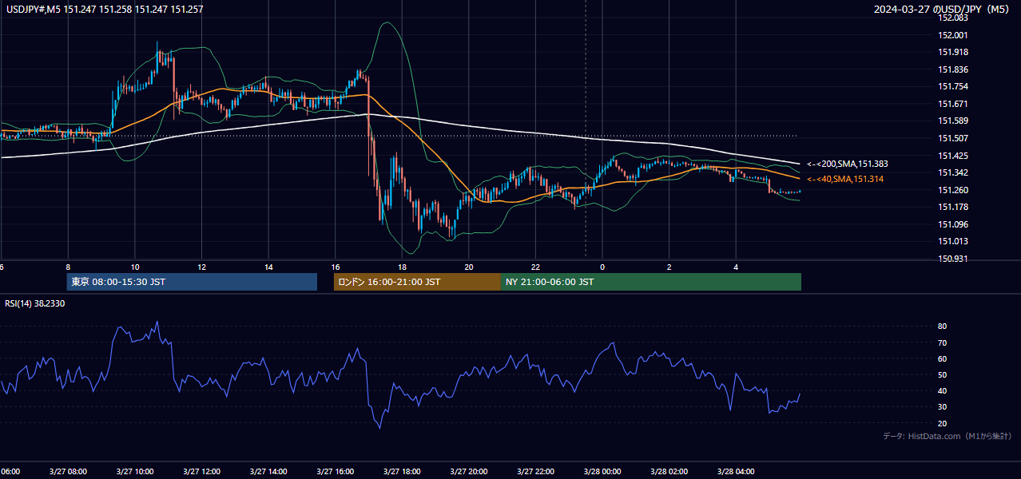Image resolution: width=1021 pixels, height=479 pixels.
Task: Click the RSI(14) 38.2330 indicator label
Action: pos(35,303)
